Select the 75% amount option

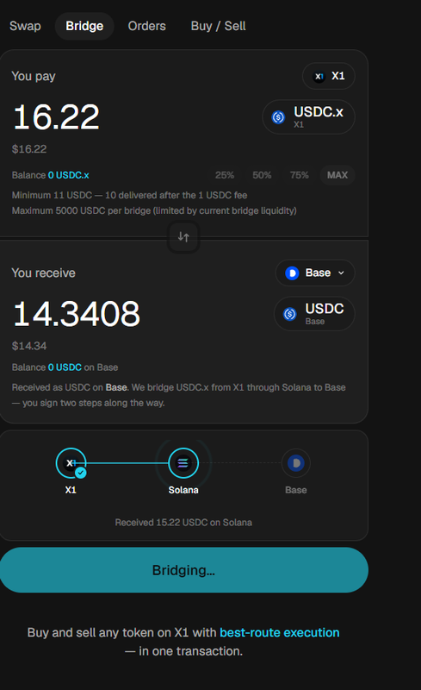[x=300, y=175]
